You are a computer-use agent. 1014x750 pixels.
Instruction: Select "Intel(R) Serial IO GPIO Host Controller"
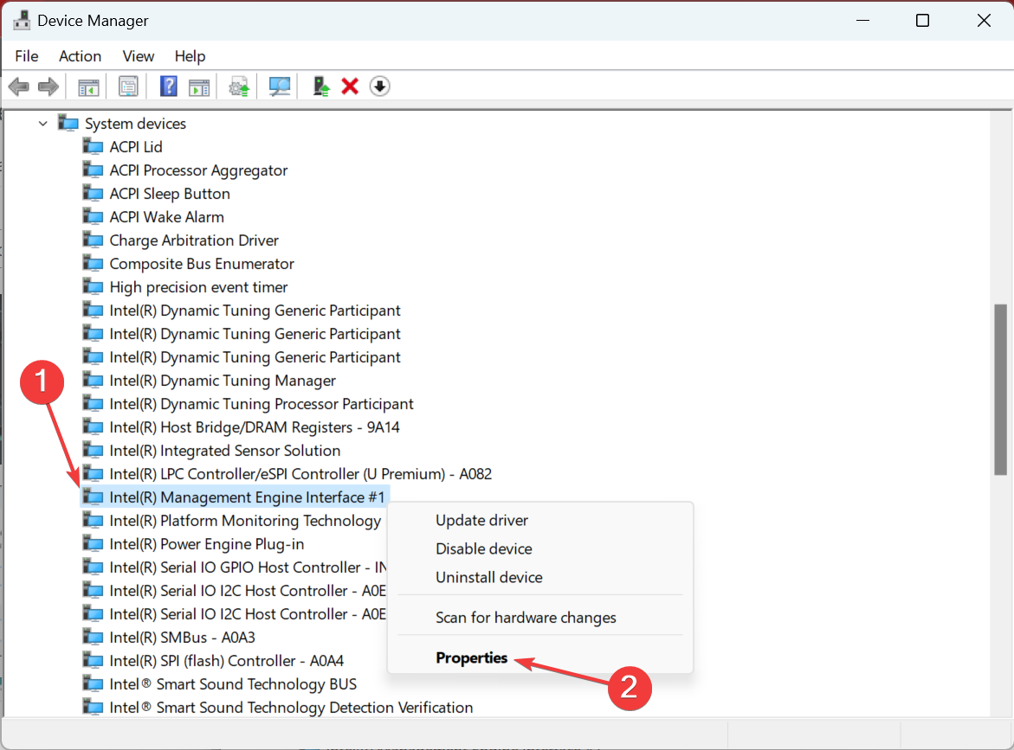click(248, 567)
